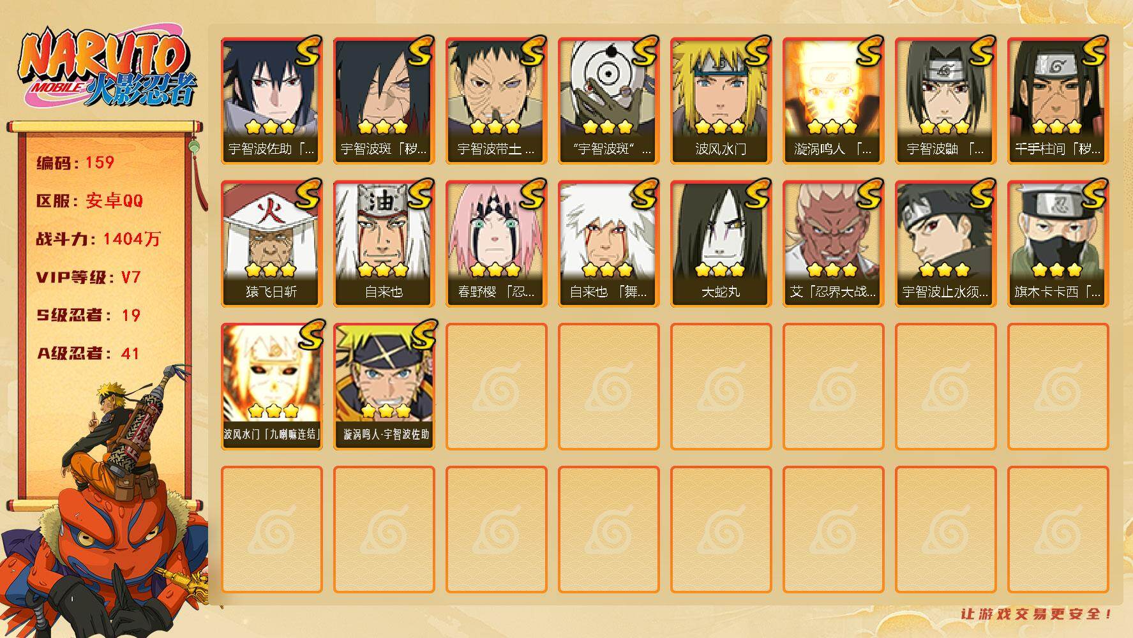
Task: Click the glowing 漩涡鸣人 chakra mode card
Action: [x=833, y=101]
